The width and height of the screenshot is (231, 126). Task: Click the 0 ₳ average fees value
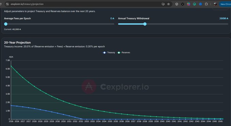click(112, 19)
